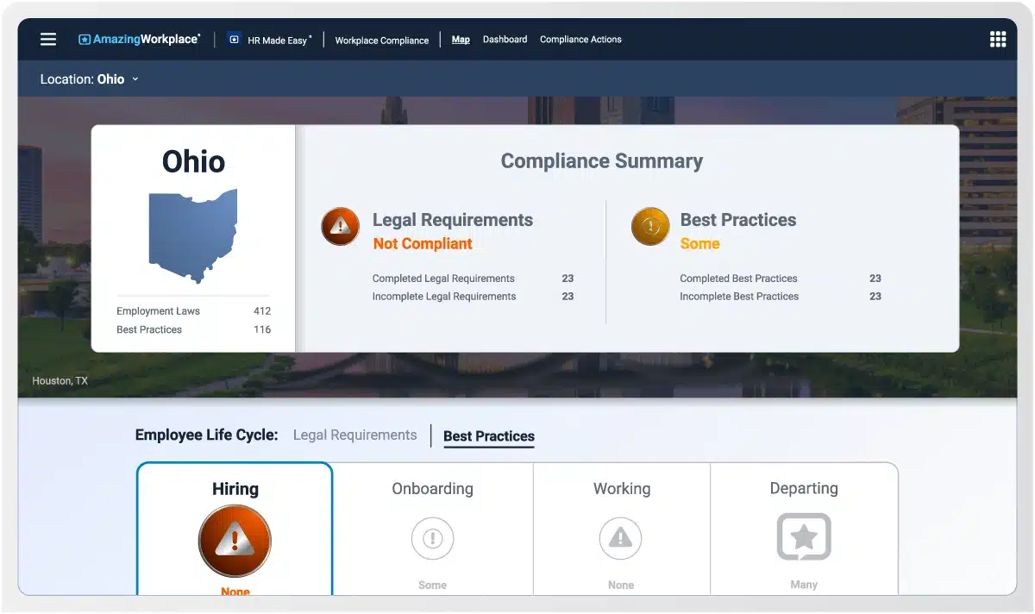This screenshot has width=1035, height=614.
Task: Open the apps grid icon
Action: 998,40
